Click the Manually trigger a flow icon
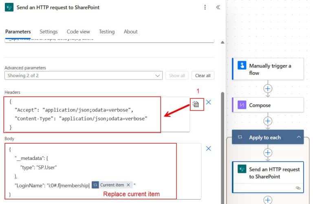This screenshot has width=313, height=204. pyautogui.click(x=242, y=65)
